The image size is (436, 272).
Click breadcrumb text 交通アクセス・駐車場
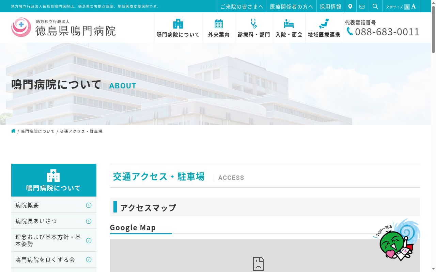click(x=81, y=131)
